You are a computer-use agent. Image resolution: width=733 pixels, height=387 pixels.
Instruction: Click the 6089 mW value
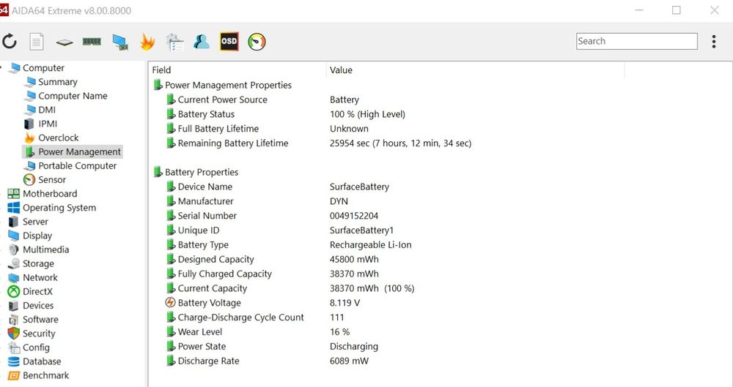pos(349,361)
